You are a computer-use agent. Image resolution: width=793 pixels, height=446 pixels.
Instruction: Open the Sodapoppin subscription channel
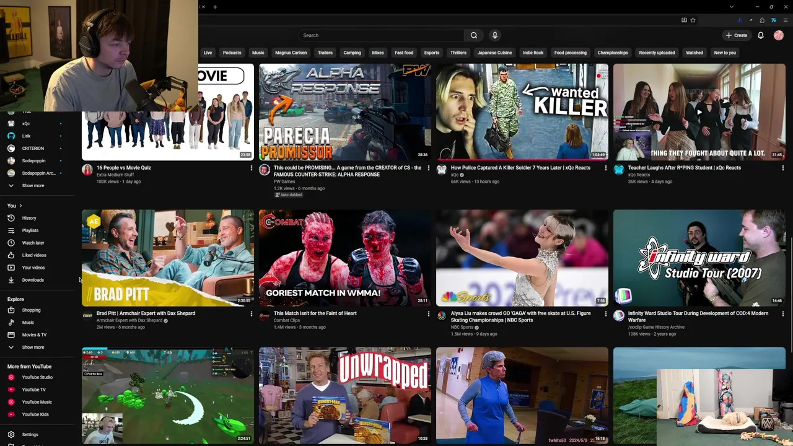point(33,160)
